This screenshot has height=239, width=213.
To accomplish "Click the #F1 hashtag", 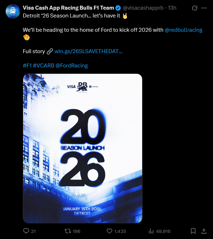I will click(27, 66).
